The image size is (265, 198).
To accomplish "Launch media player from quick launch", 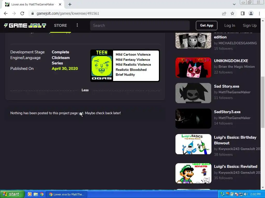I will coord(30,194).
